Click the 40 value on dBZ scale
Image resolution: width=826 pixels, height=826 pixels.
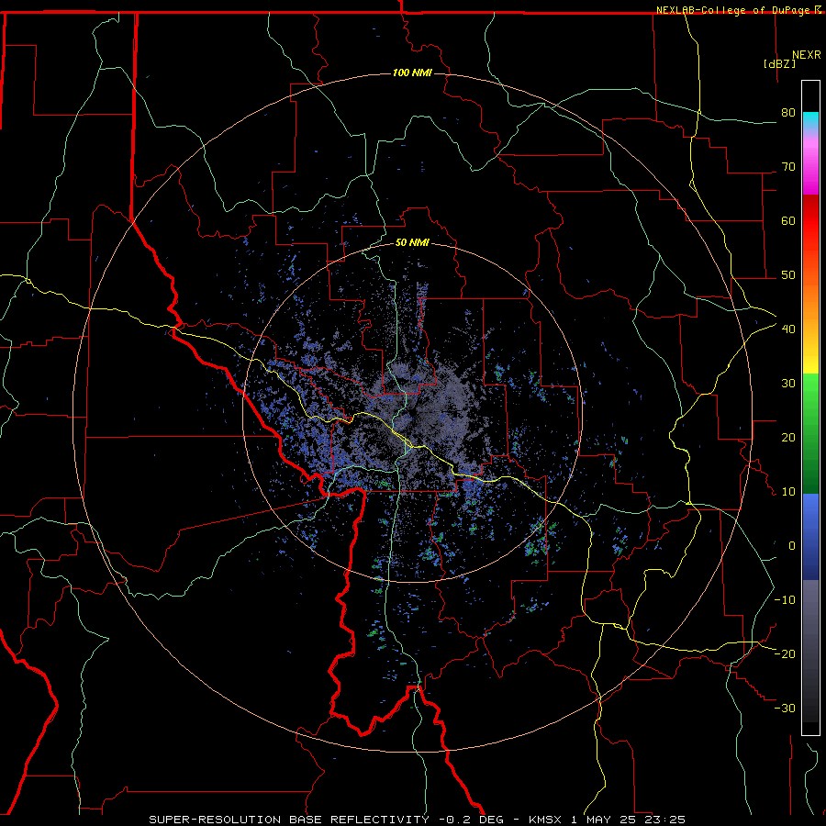[788, 329]
